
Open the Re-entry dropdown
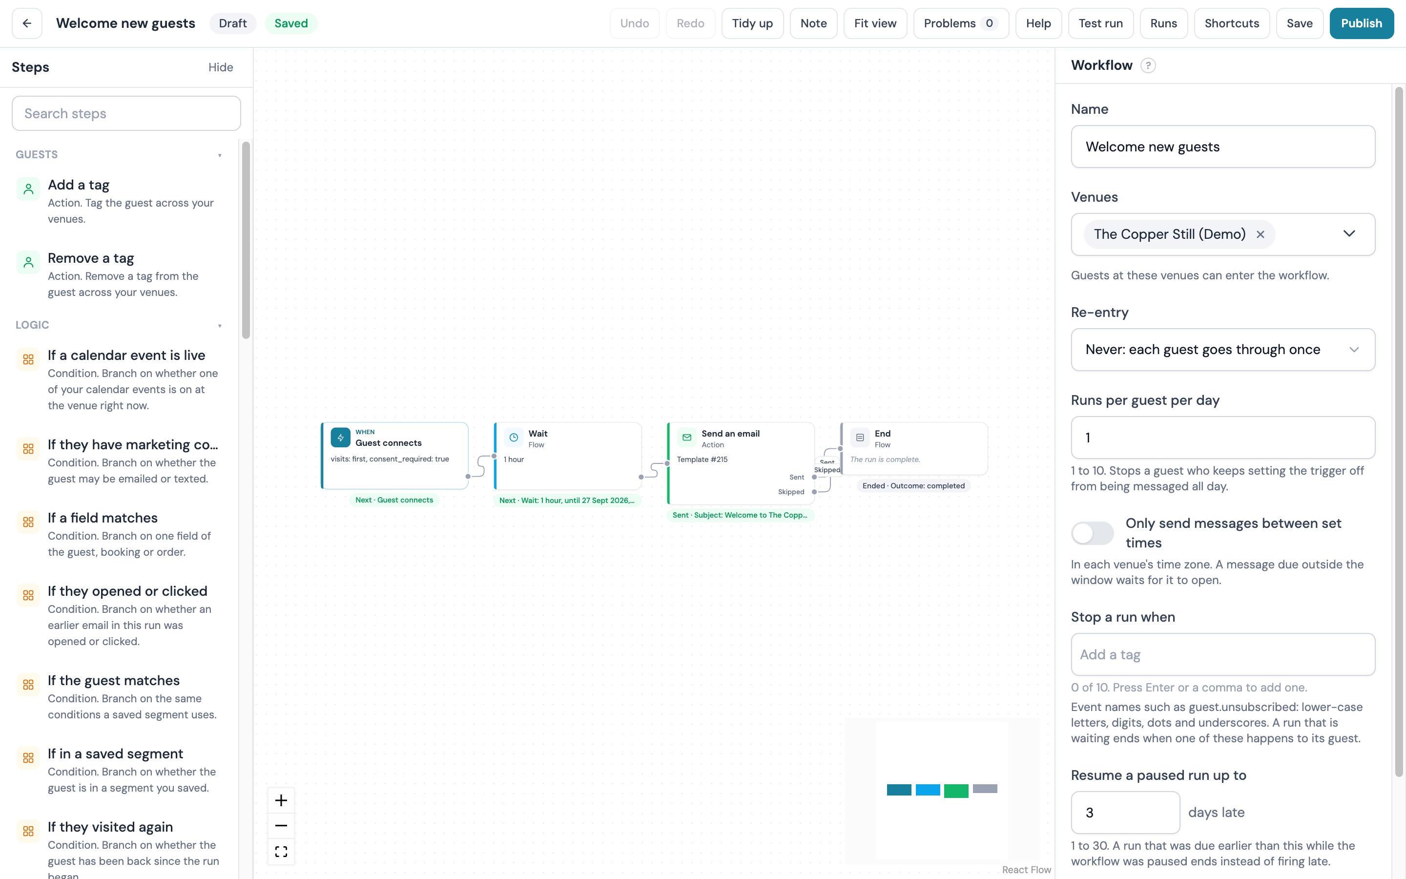[1223, 349]
